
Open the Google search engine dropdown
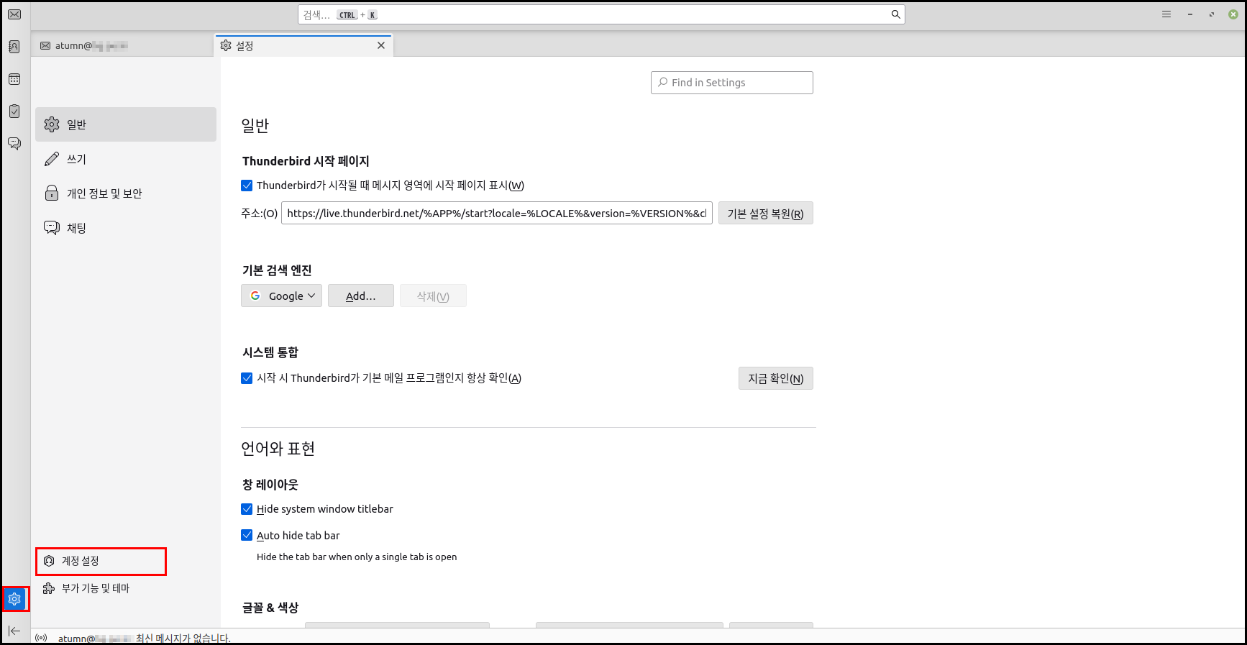(x=281, y=296)
